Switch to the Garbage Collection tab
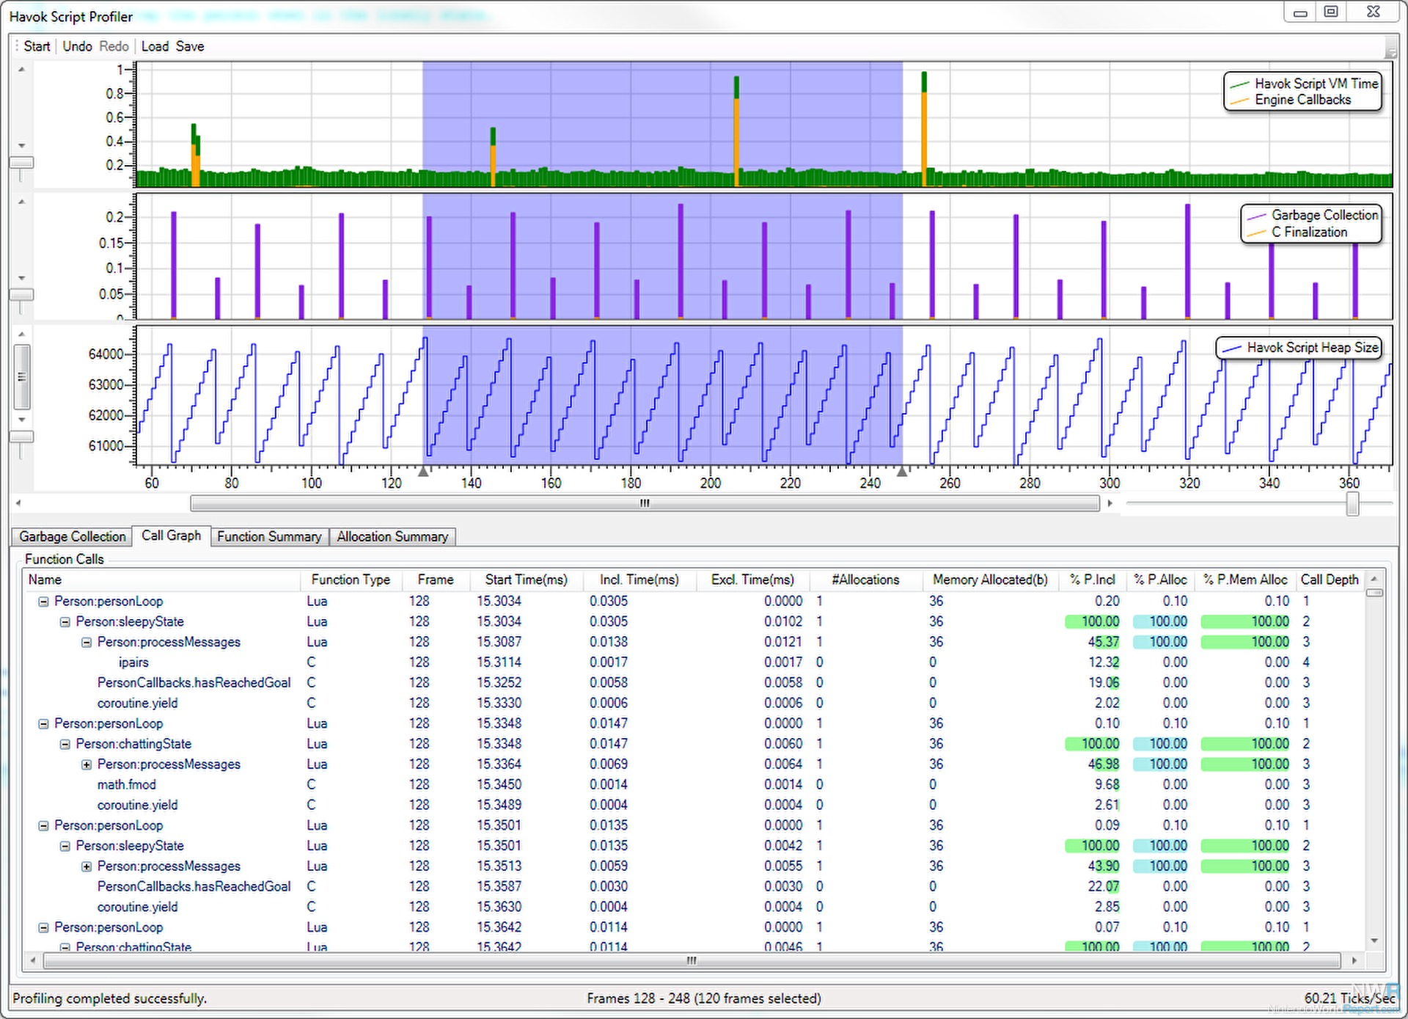1408x1019 pixels. (x=72, y=536)
